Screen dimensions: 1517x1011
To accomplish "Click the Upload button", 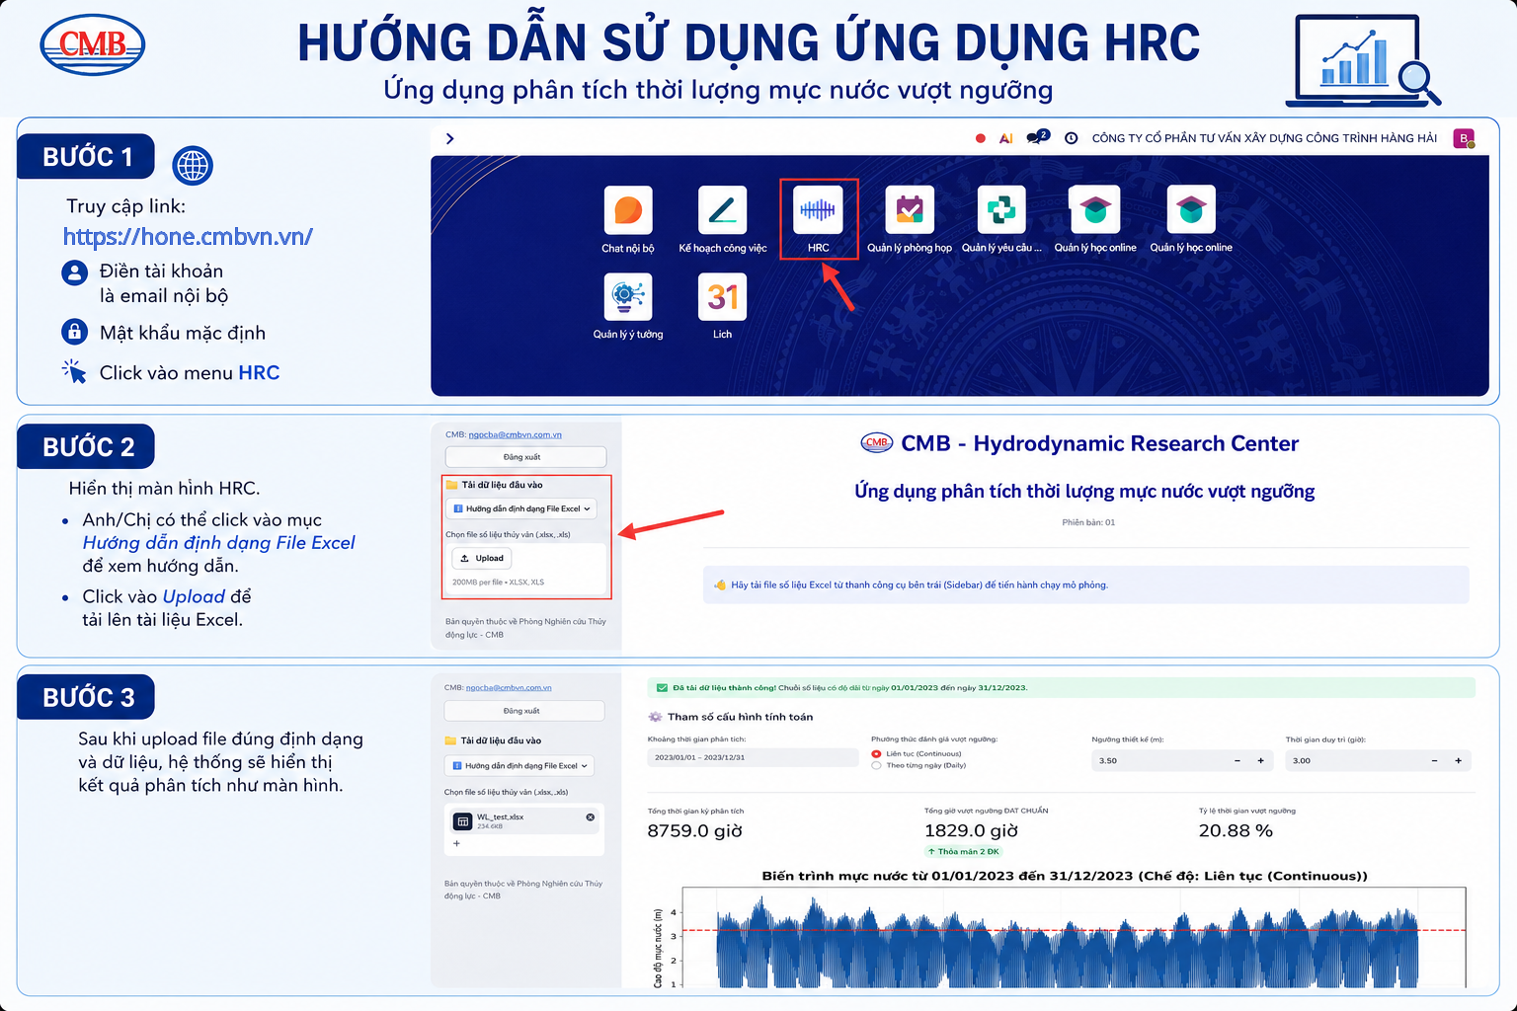I will click(x=482, y=558).
